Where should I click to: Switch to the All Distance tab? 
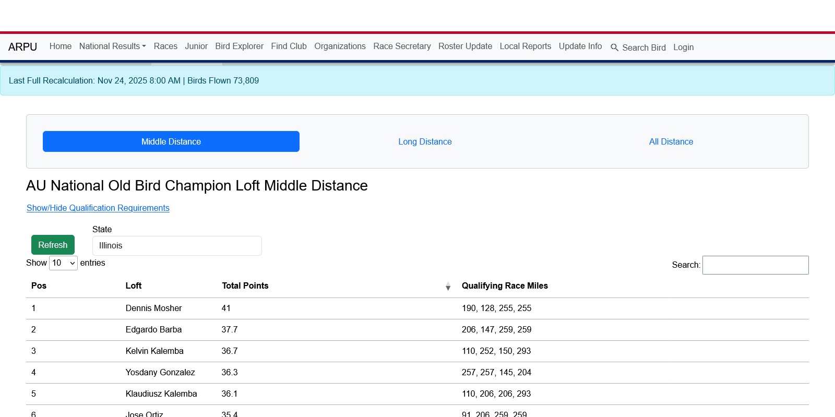click(671, 142)
